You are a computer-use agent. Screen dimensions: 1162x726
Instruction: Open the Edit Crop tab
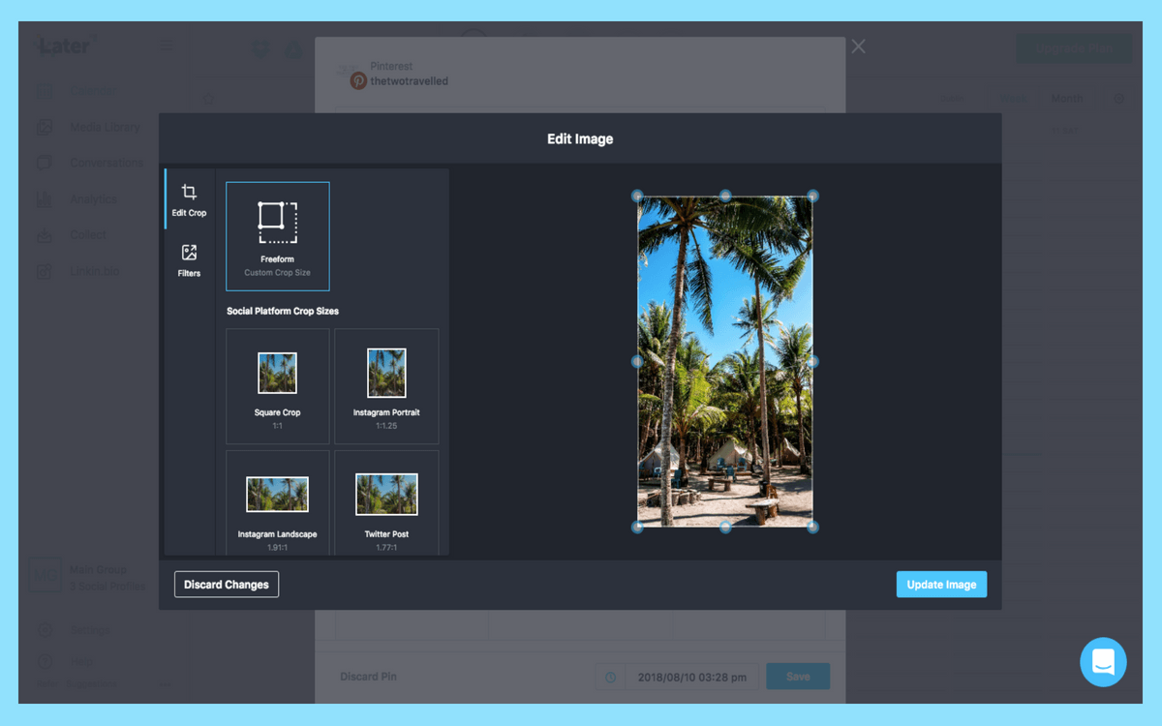tap(189, 199)
